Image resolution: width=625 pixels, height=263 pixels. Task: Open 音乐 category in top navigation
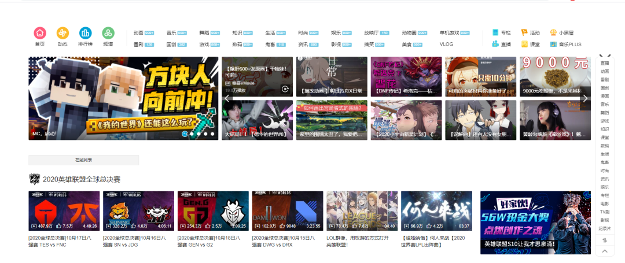tap(171, 32)
